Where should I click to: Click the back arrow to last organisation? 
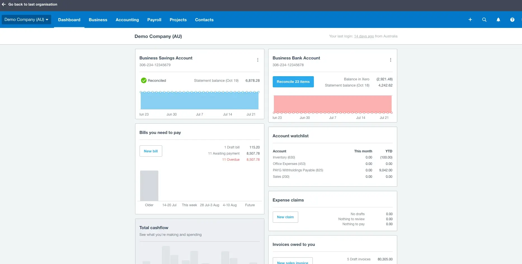(4, 4)
